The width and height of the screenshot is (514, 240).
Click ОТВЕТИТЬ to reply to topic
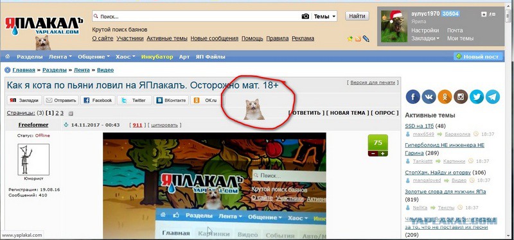306,113
